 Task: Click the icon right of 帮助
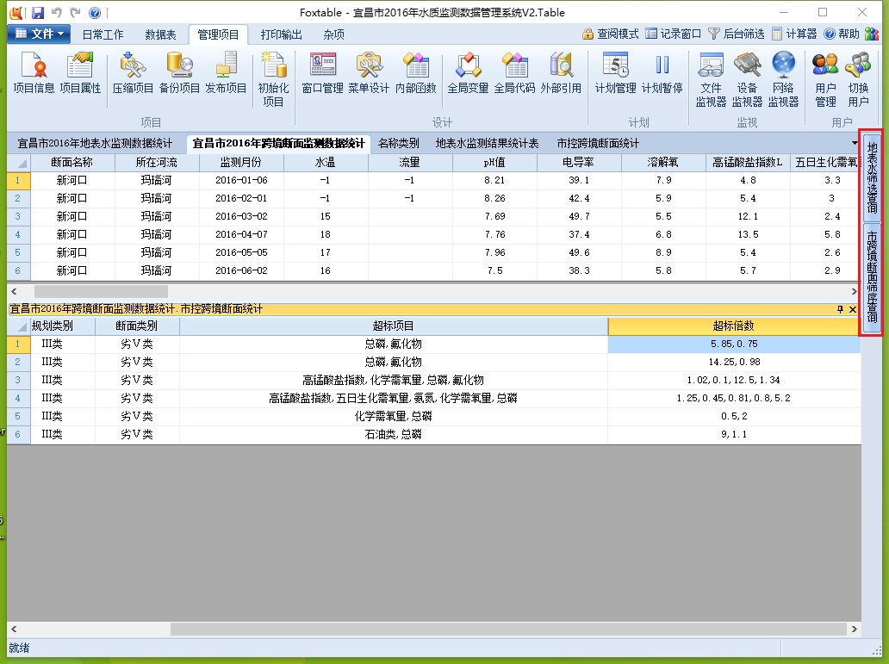pyautogui.click(x=872, y=34)
